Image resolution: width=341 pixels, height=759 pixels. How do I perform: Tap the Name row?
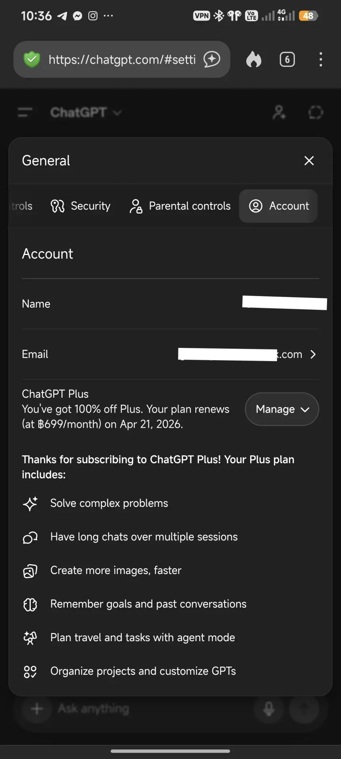[170, 304]
